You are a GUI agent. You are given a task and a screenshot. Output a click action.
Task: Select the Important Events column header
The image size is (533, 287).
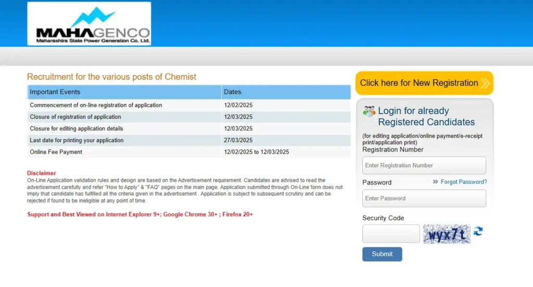click(124, 92)
